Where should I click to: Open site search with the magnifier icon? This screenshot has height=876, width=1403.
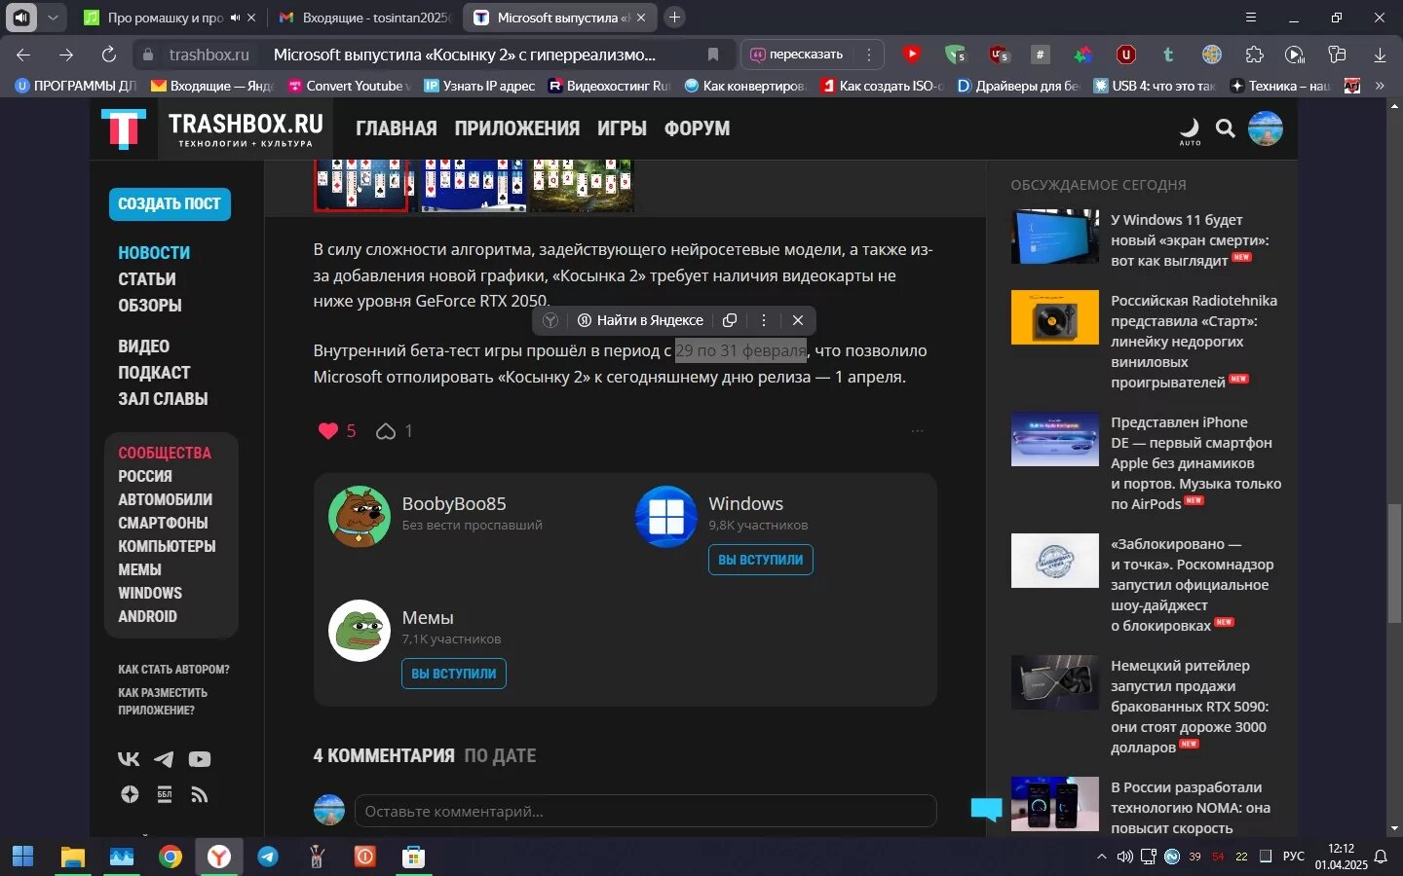pyautogui.click(x=1226, y=128)
